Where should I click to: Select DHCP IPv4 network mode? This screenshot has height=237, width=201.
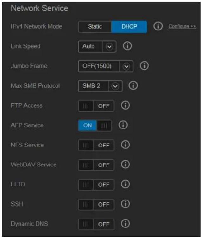pos(129,27)
